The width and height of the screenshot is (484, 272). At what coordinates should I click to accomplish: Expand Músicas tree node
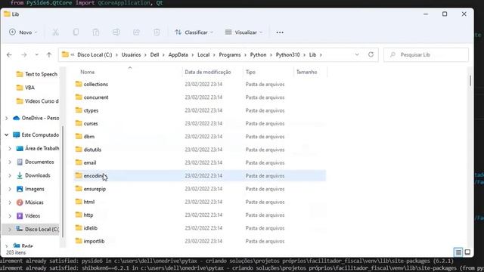pos(10,202)
